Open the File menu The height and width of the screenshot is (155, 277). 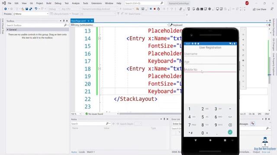(x=10, y=3)
